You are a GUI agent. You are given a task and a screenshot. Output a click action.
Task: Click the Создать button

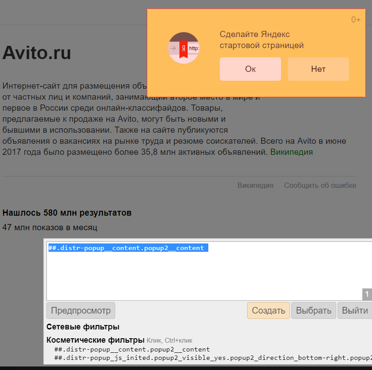coord(268,310)
